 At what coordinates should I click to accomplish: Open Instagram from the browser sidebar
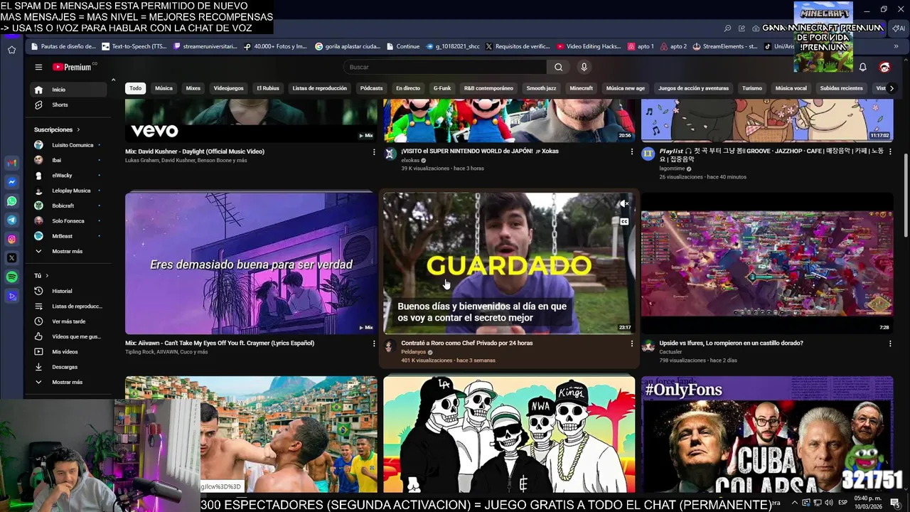click(12, 240)
